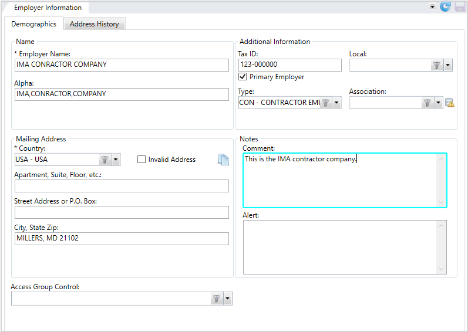Switch to the Address History tab

[95, 24]
